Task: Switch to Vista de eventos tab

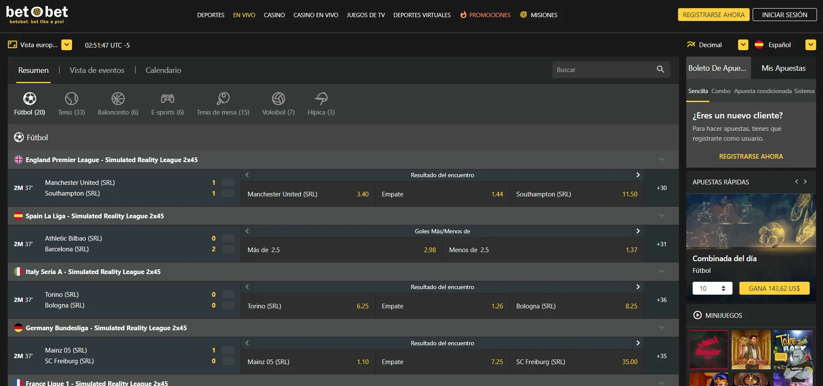Action: coord(97,70)
